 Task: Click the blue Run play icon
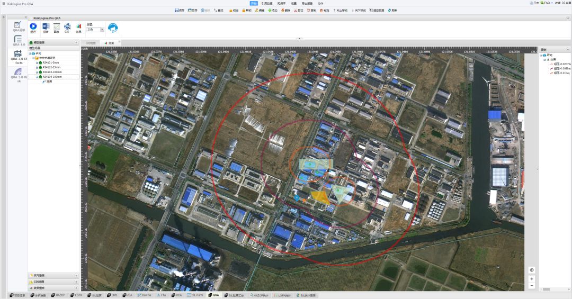[33, 26]
